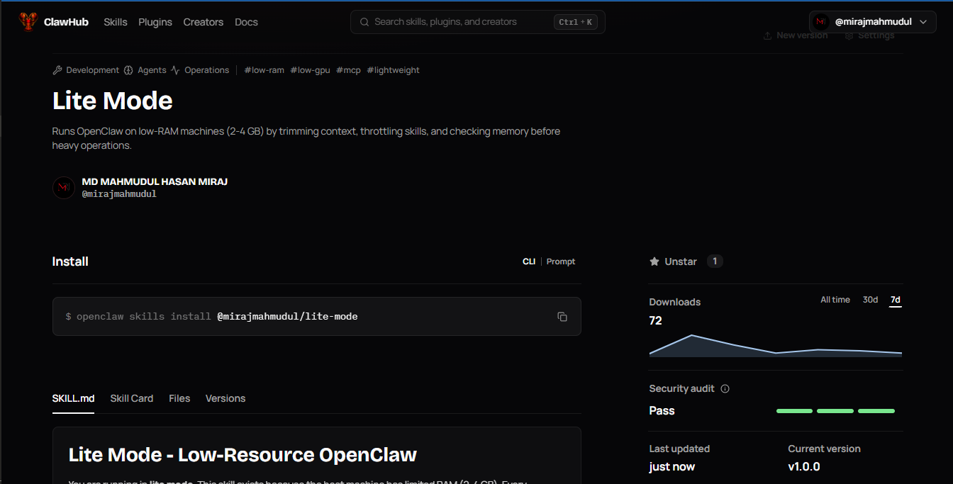The width and height of the screenshot is (953, 484).
Task: Open the Files tab
Action: pyautogui.click(x=179, y=398)
